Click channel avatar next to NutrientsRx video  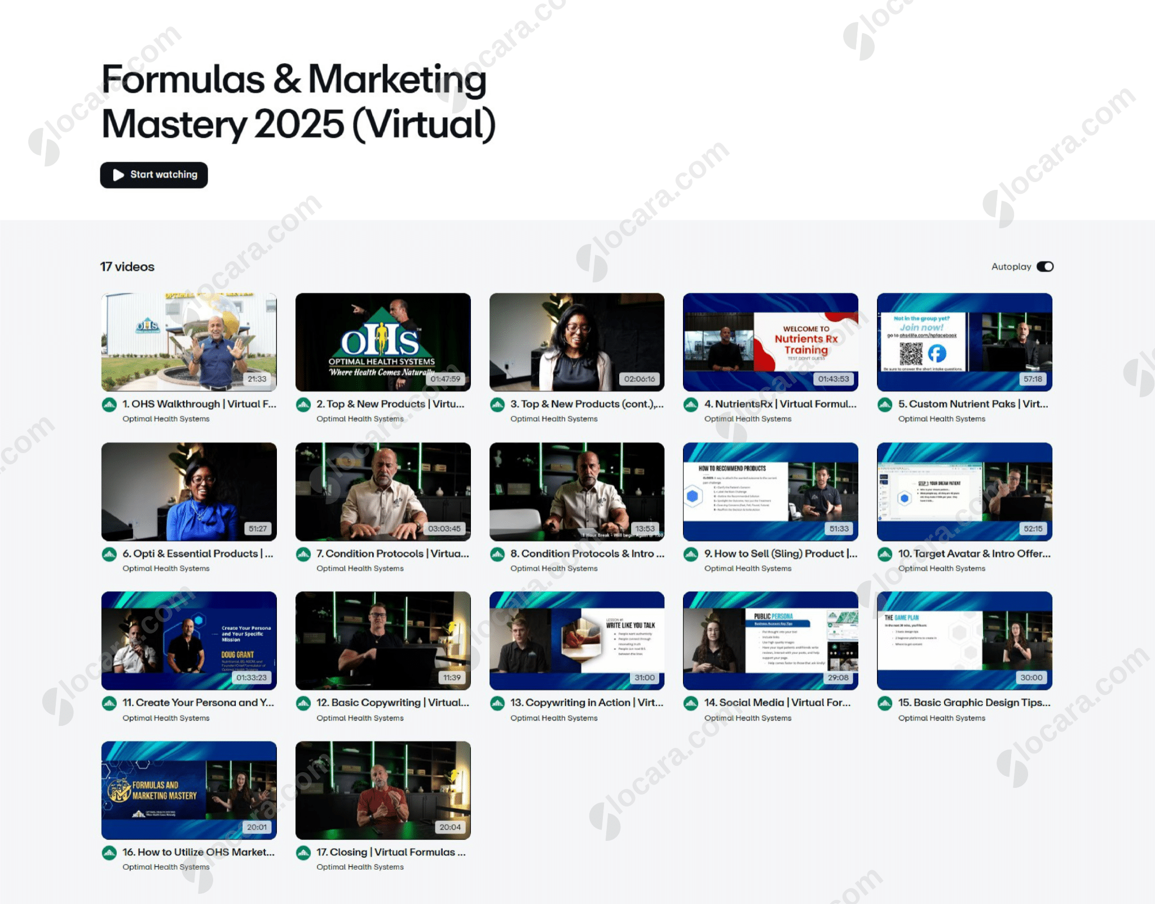[x=691, y=405]
